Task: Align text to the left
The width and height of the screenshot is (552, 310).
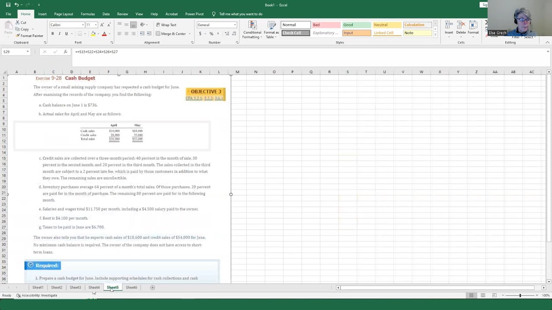Action: [119, 34]
